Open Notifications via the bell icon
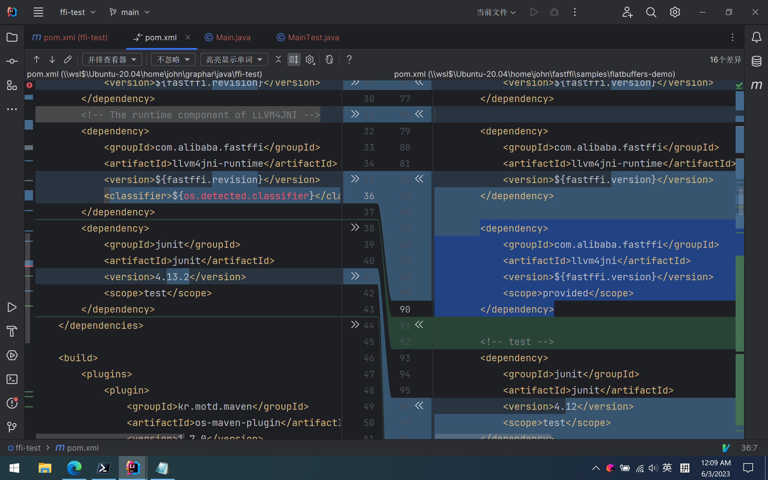This screenshot has width=768, height=480. [756, 37]
